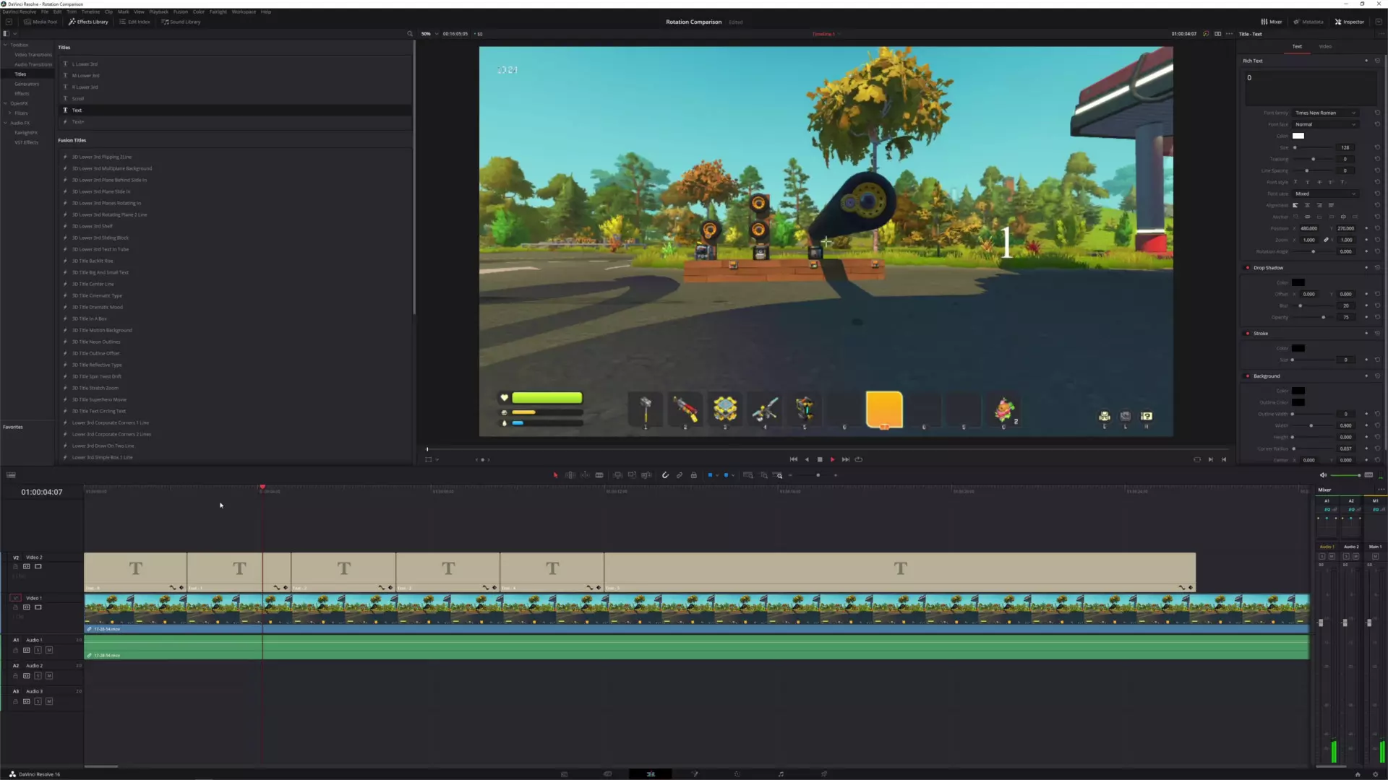Mute the Audio 1 track

pos(49,650)
